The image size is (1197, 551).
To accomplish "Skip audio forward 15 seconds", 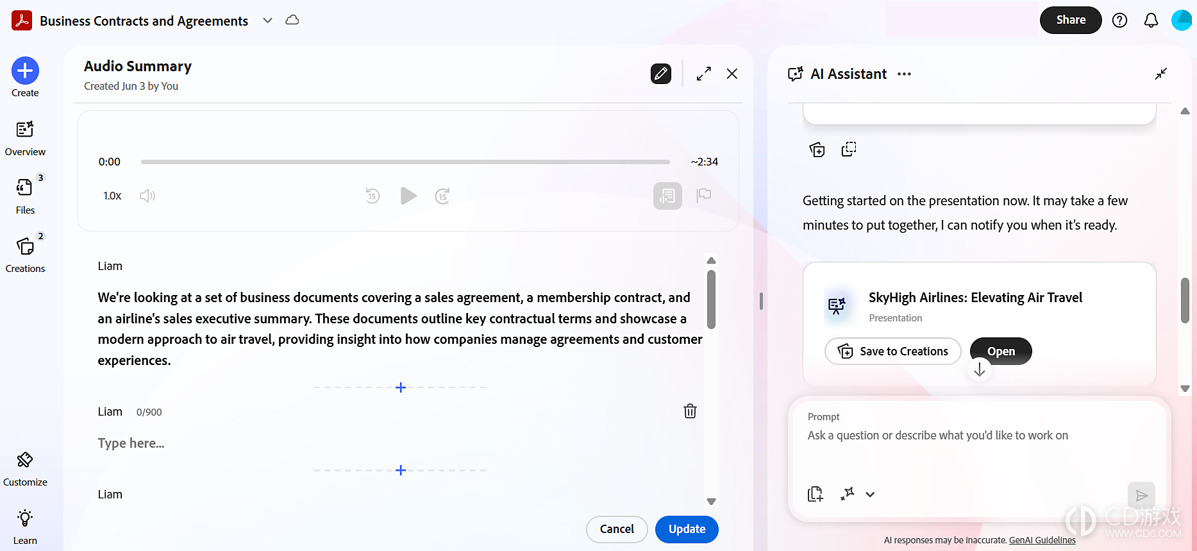I will (443, 196).
